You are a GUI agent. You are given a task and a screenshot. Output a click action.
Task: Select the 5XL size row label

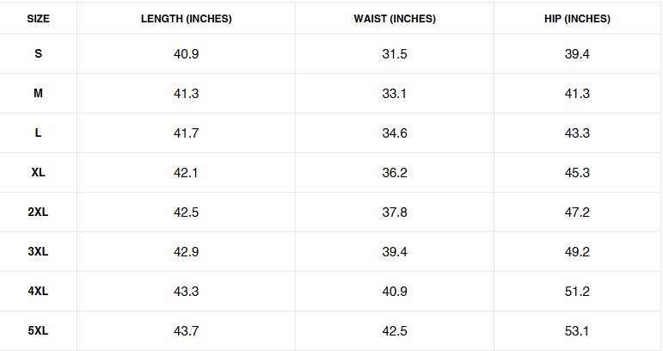pos(38,331)
